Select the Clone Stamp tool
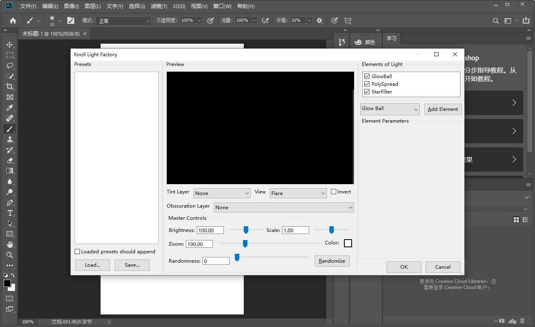This screenshot has width=535, height=327. point(10,139)
